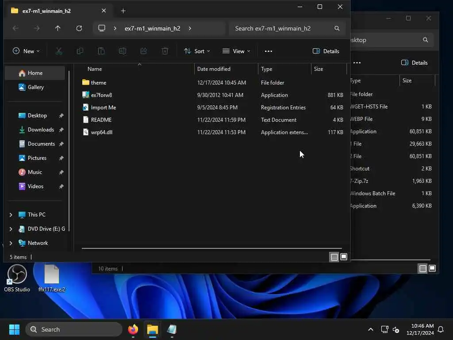Expand the This PC tree node
Viewport: 453px width, 340px height.
(11, 215)
